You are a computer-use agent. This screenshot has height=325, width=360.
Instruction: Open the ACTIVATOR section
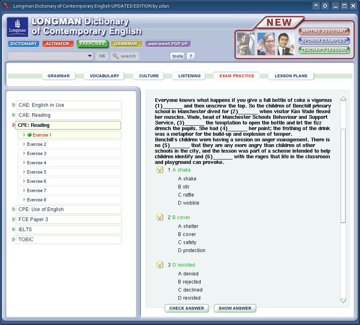tap(58, 44)
